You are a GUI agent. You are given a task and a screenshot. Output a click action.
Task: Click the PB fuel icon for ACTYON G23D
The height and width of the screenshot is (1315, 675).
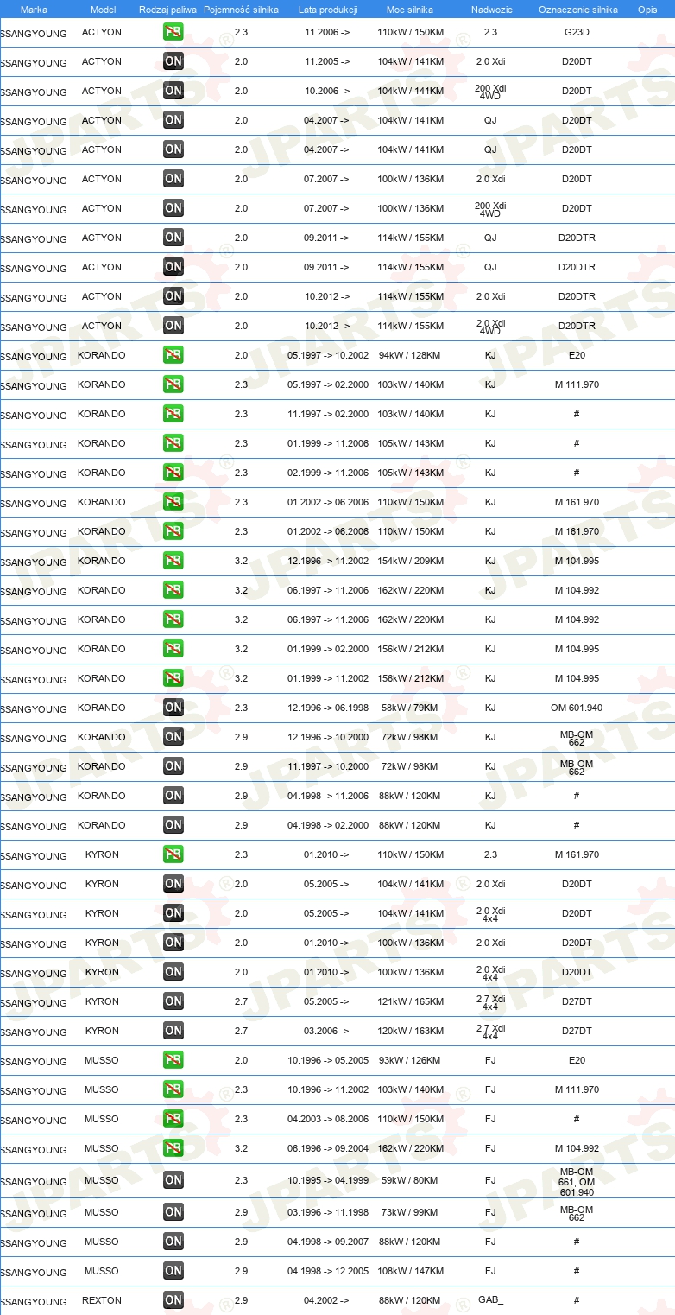173,32
